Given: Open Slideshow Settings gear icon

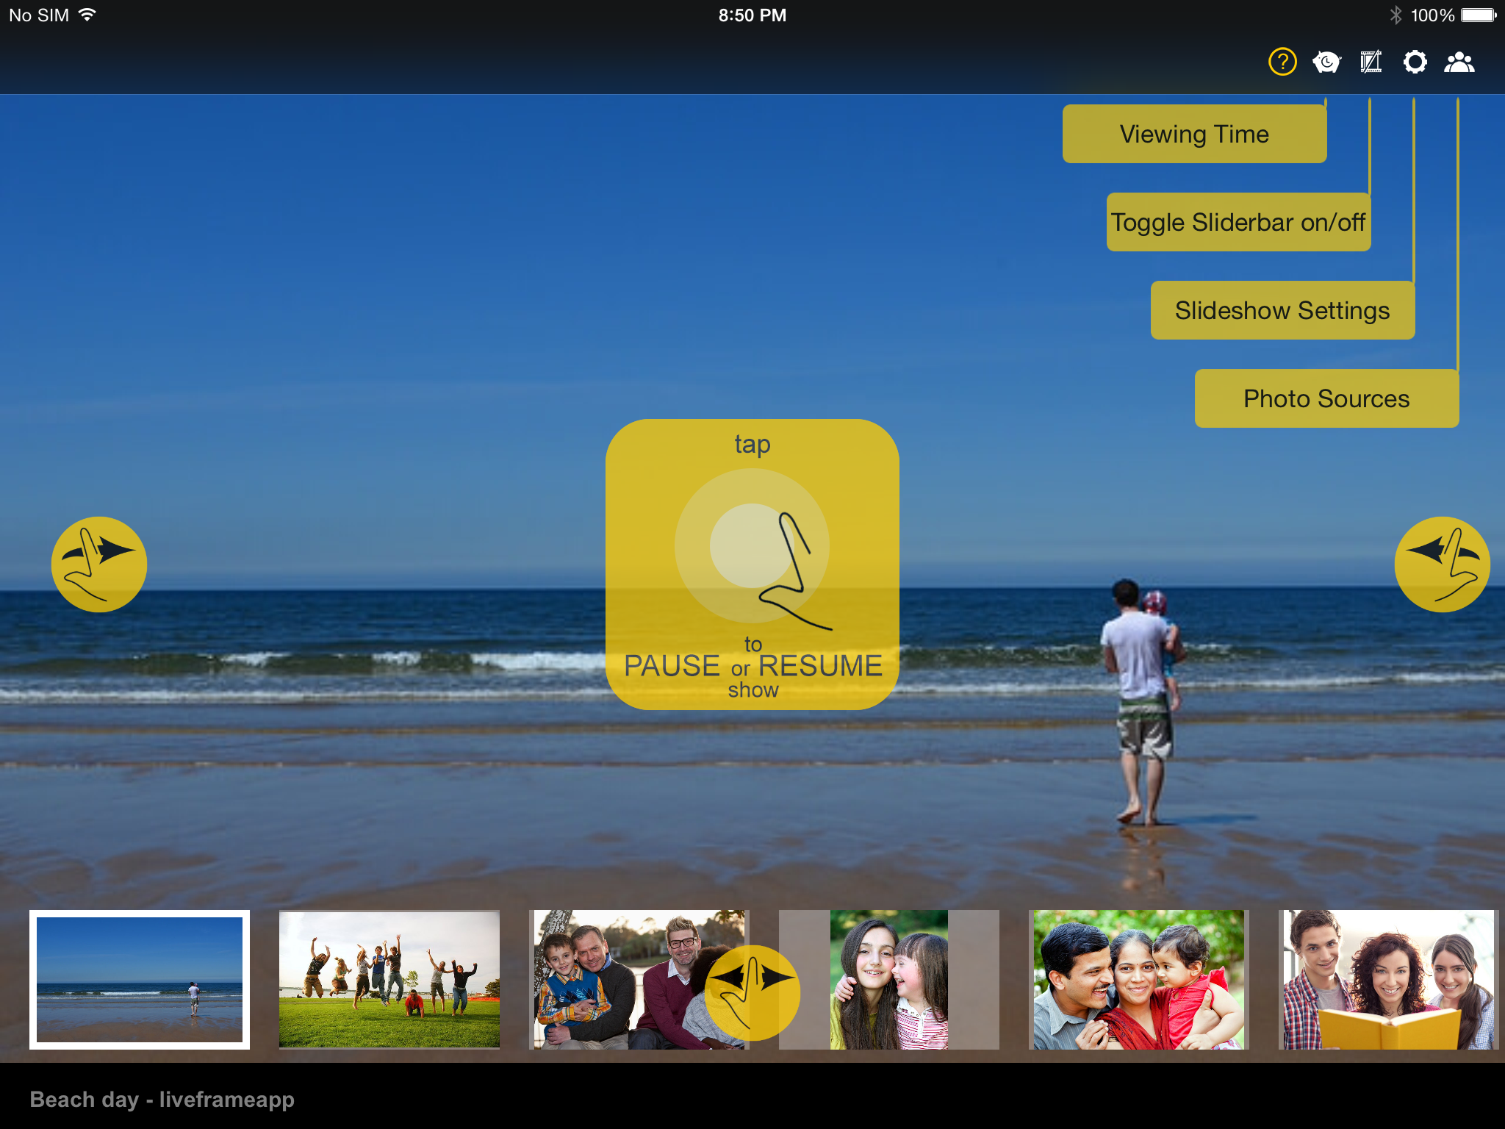Looking at the screenshot, I should click(x=1415, y=62).
